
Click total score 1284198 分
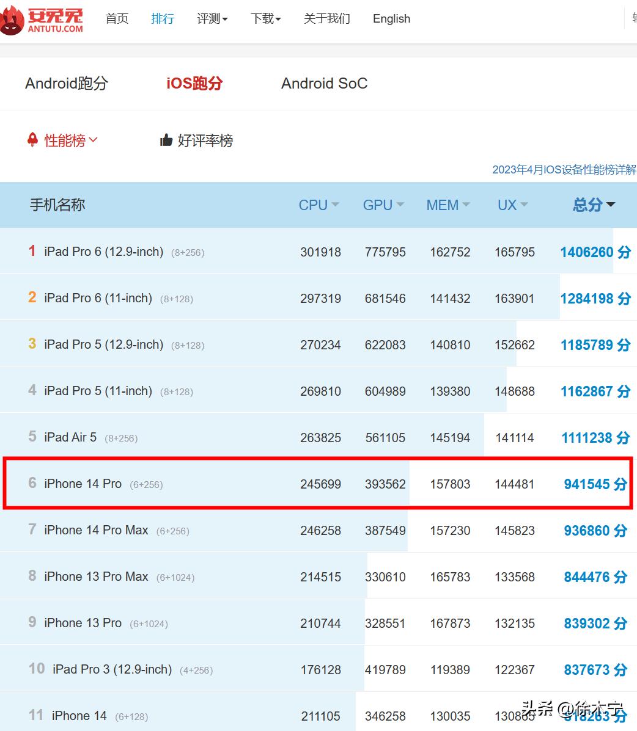coord(595,299)
